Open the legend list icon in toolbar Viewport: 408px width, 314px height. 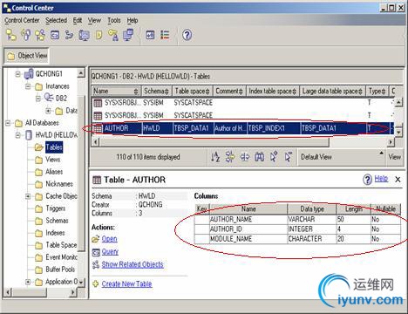165,35
